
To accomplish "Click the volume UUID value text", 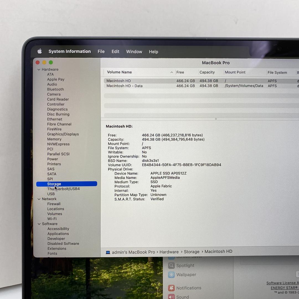I will (182, 165).
